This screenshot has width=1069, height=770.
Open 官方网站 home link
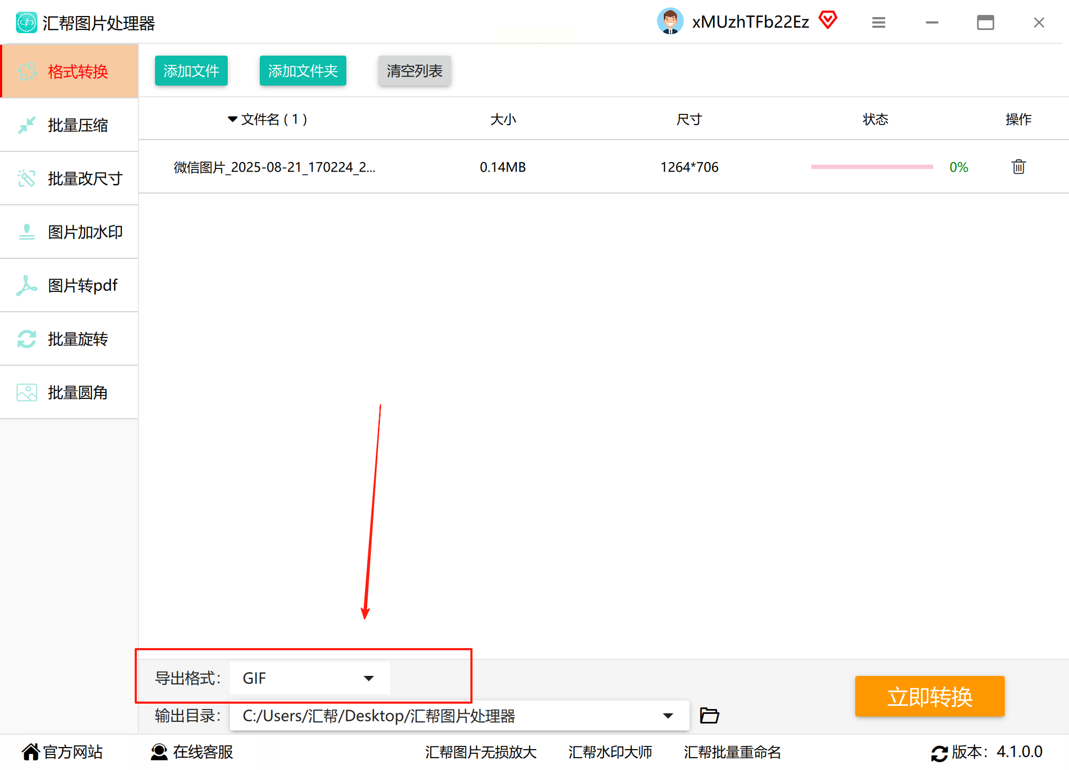pyautogui.click(x=63, y=752)
